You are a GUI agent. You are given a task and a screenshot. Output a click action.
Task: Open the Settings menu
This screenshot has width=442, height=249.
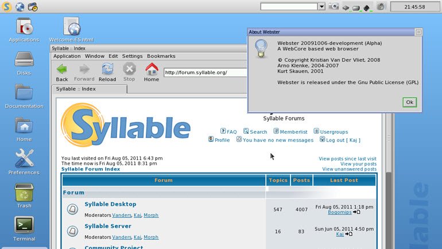tap(132, 56)
